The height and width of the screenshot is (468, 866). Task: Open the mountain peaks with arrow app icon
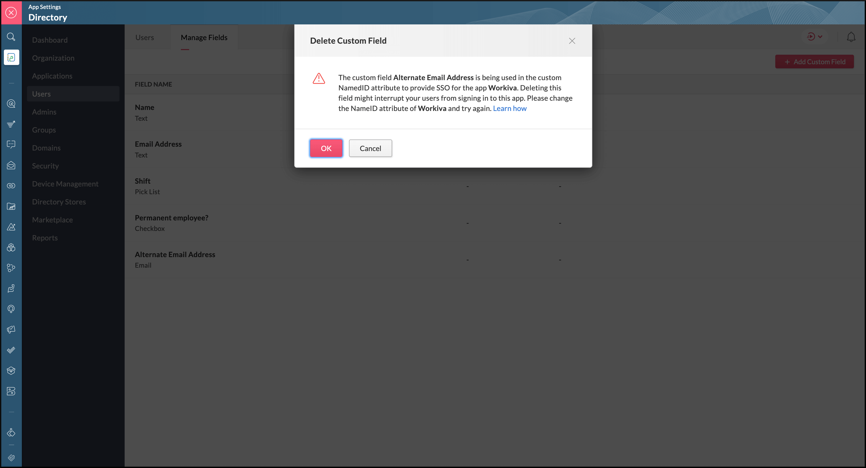pos(11,227)
